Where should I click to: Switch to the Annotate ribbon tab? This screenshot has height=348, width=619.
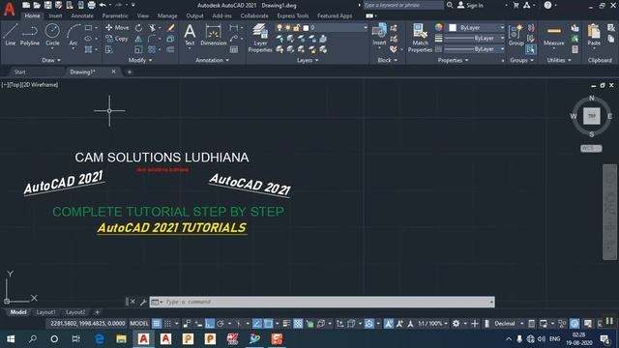point(82,15)
